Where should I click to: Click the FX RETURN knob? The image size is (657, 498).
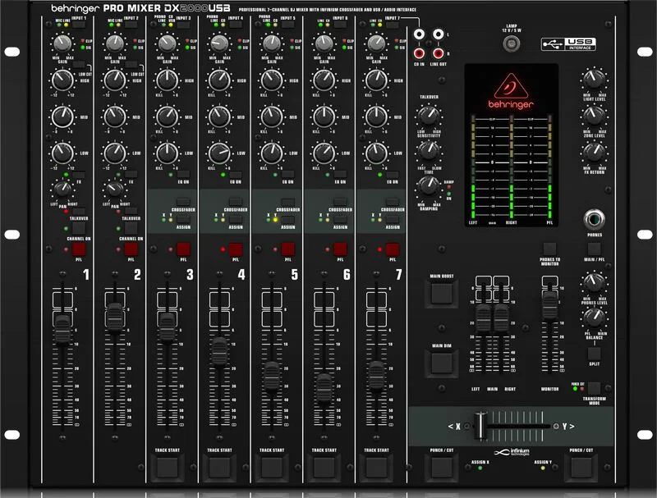[593, 151]
